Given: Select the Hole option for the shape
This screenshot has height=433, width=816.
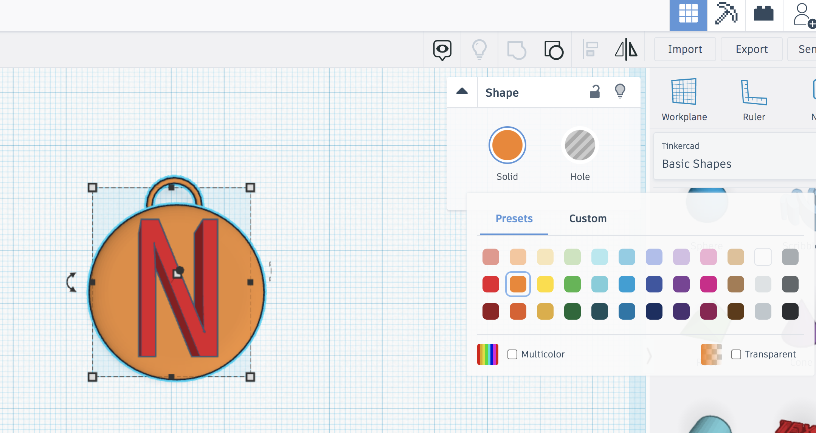Looking at the screenshot, I should point(579,145).
